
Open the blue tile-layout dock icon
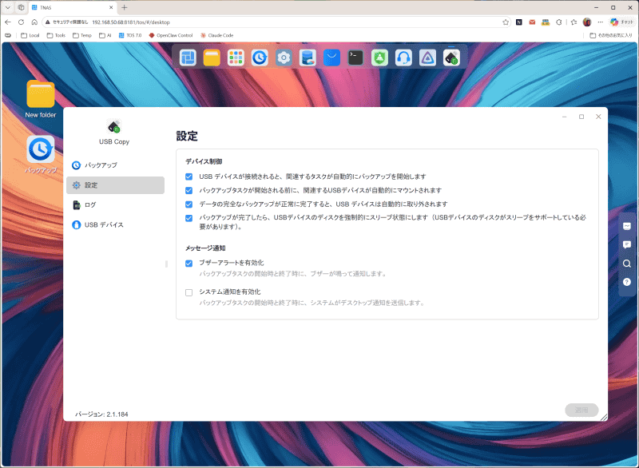188,58
